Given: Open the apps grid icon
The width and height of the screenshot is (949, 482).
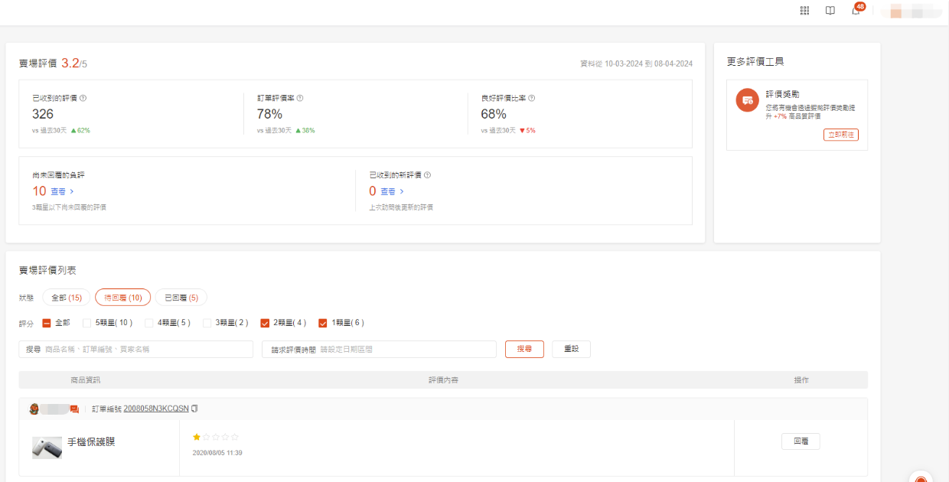Looking at the screenshot, I should point(804,11).
